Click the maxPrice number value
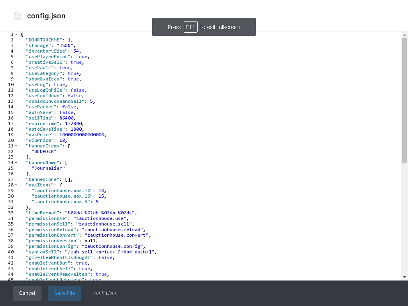The width and height of the screenshot is (408, 306). tap(82, 135)
